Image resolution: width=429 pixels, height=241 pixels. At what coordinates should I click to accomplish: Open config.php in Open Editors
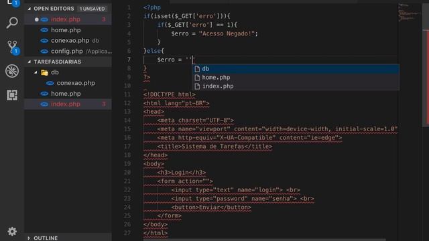(68, 52)
